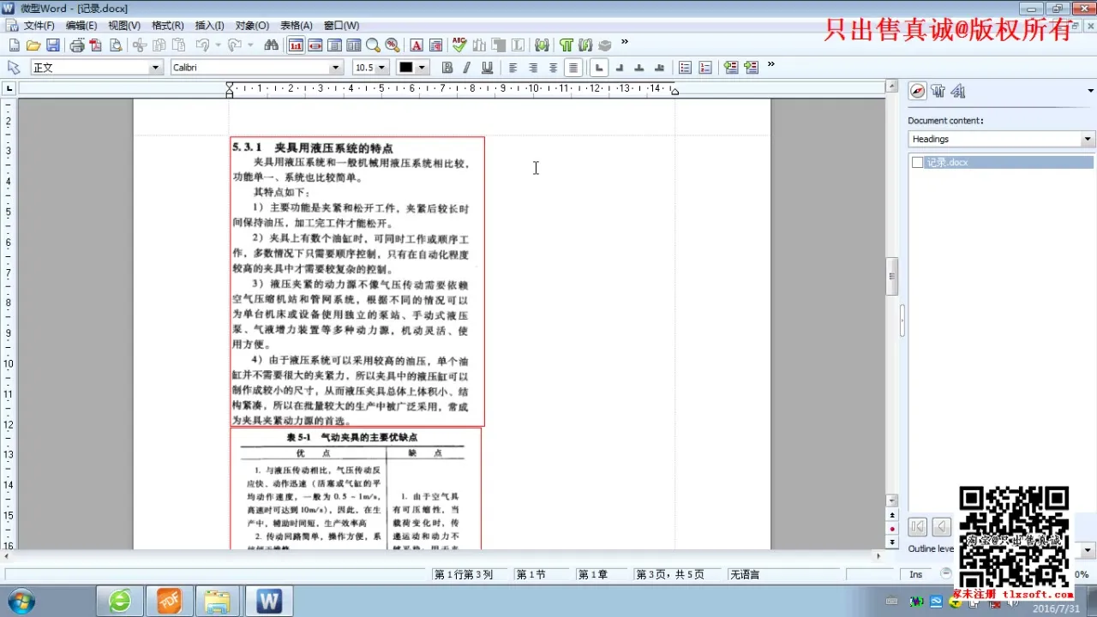Open the Zoom magnifier icon

(372, 45)
